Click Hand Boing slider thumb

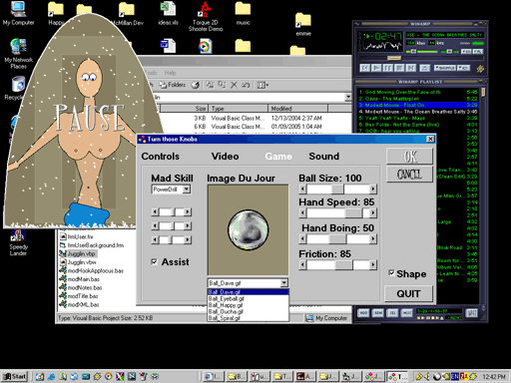(x=337, y=238)
